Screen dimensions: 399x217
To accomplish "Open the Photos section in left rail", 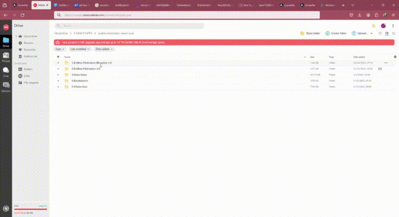I will (x=6, y=57).
